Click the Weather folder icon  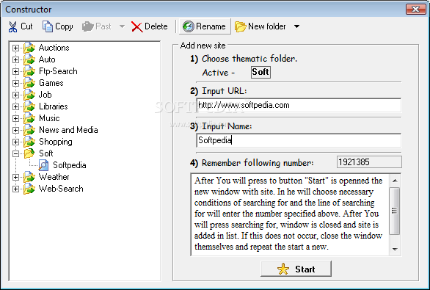pyautogui.click(x=29, y=177)
